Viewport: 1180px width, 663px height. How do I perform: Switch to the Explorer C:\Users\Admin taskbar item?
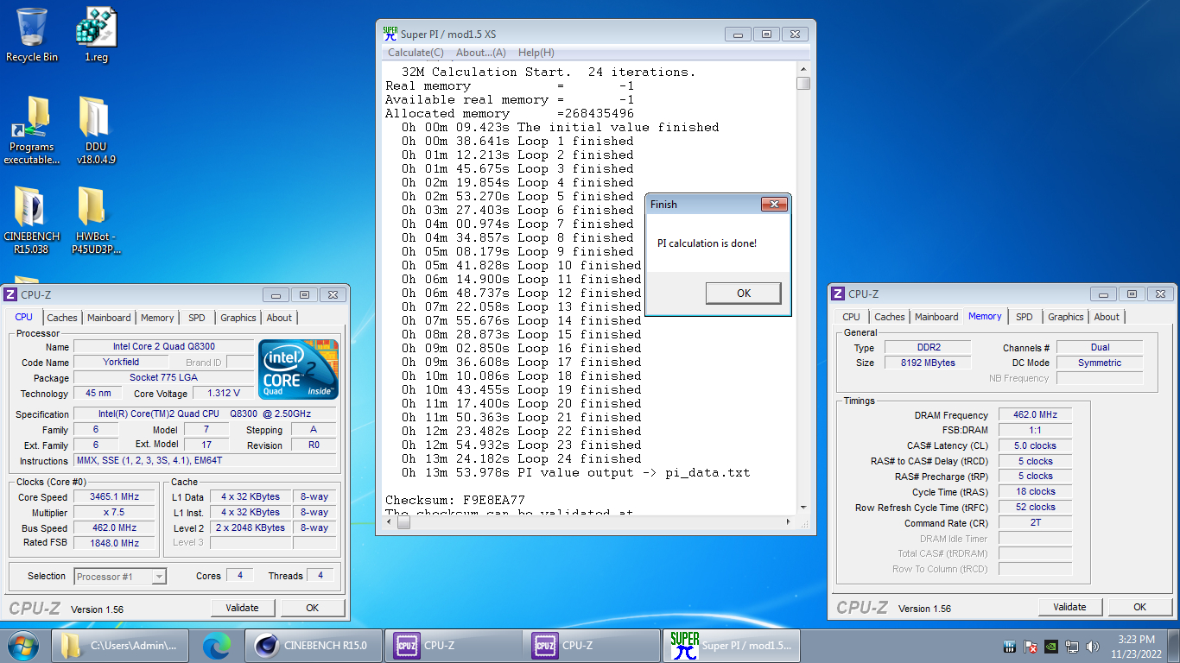coord(119,645)
